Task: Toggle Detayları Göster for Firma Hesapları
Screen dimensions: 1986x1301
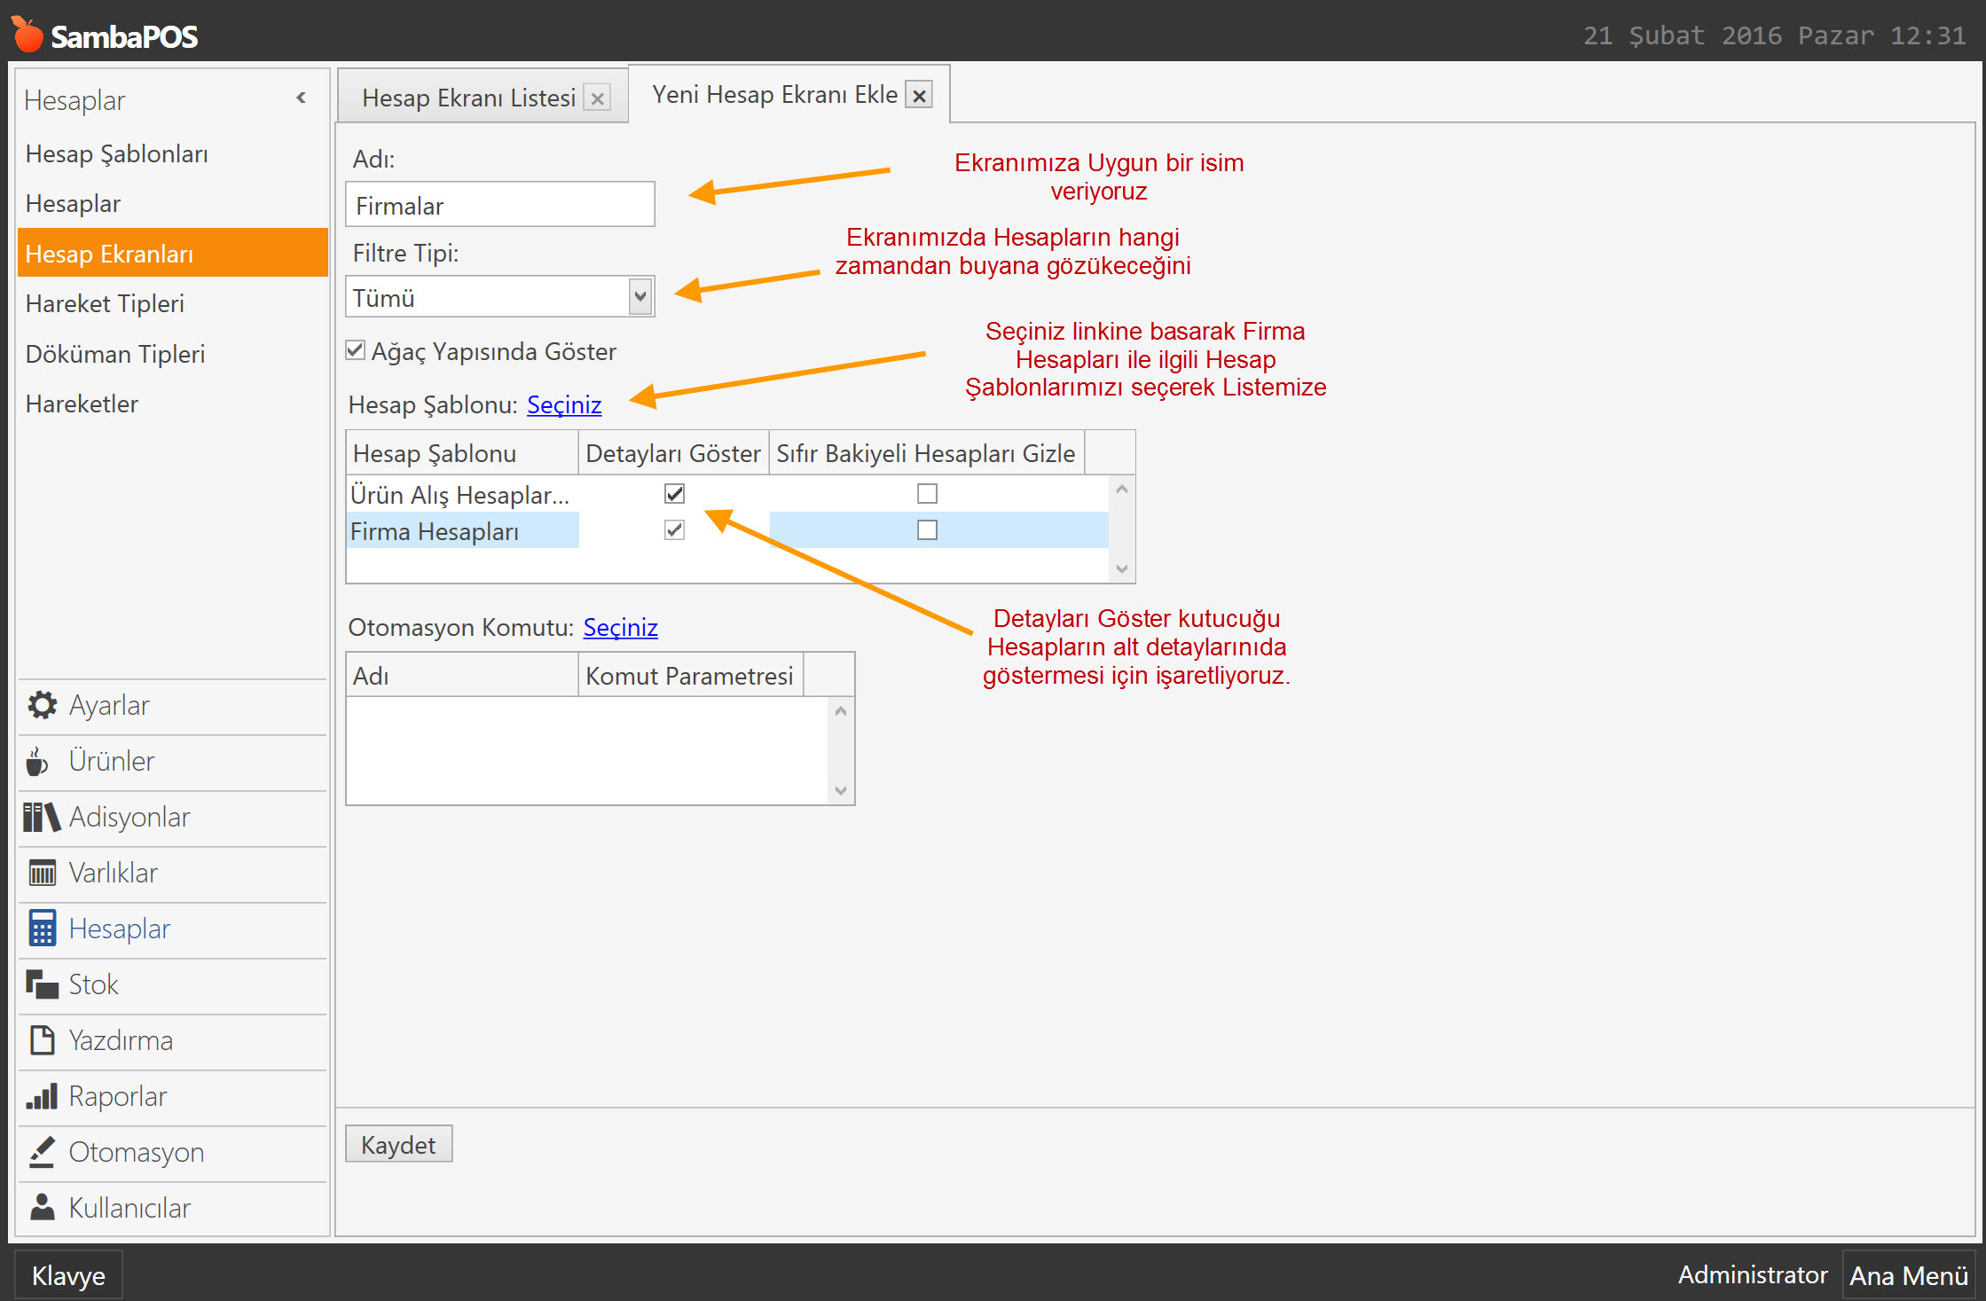Action: (x=674, y=530)
